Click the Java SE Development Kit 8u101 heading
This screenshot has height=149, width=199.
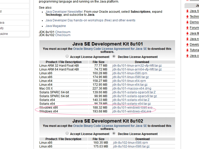coord(108,44)
